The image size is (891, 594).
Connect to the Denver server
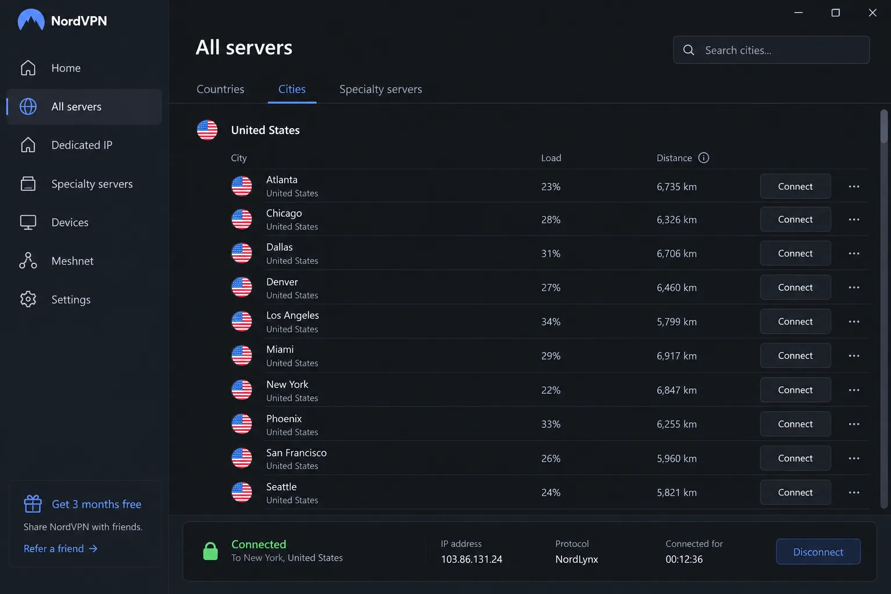coord(795,288)
